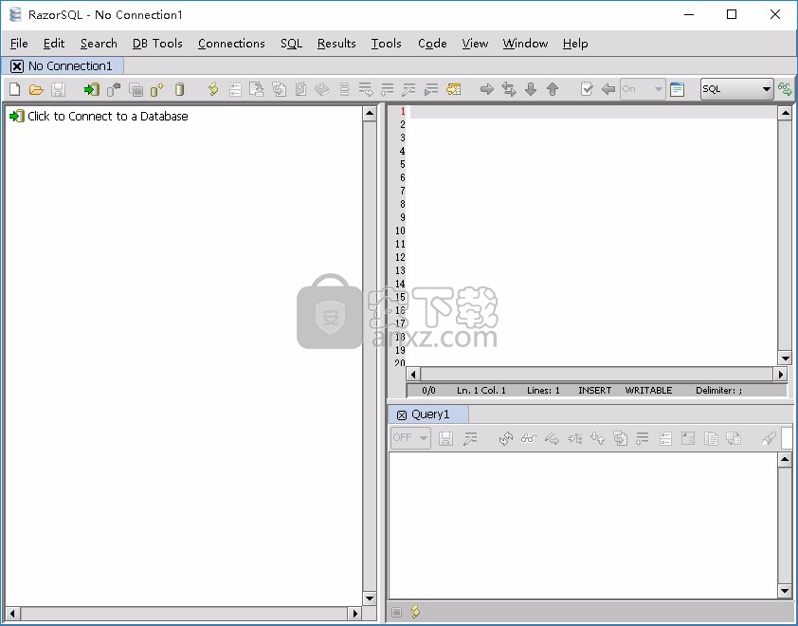Click the overlapping squares Duplicate Connection icon
The height and width of the screenshot is (626, 798).
[x=136, y=90]
